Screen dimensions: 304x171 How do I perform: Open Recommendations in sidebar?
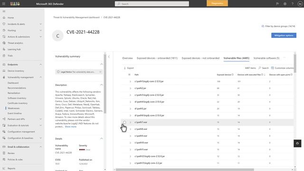click(17, 88)
